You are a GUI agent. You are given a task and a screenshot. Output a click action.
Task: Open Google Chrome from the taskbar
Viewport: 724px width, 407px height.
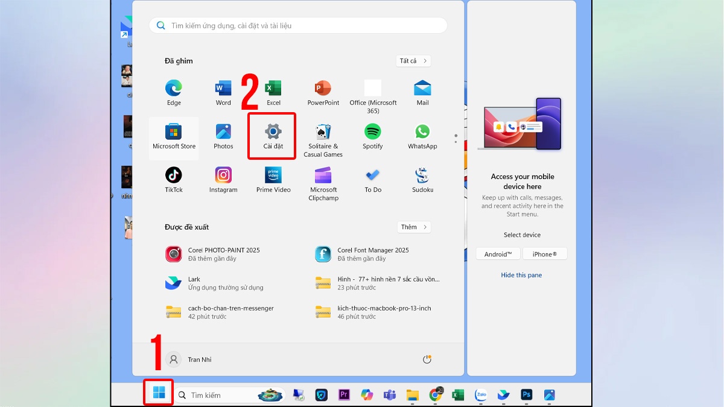point(435,395)
